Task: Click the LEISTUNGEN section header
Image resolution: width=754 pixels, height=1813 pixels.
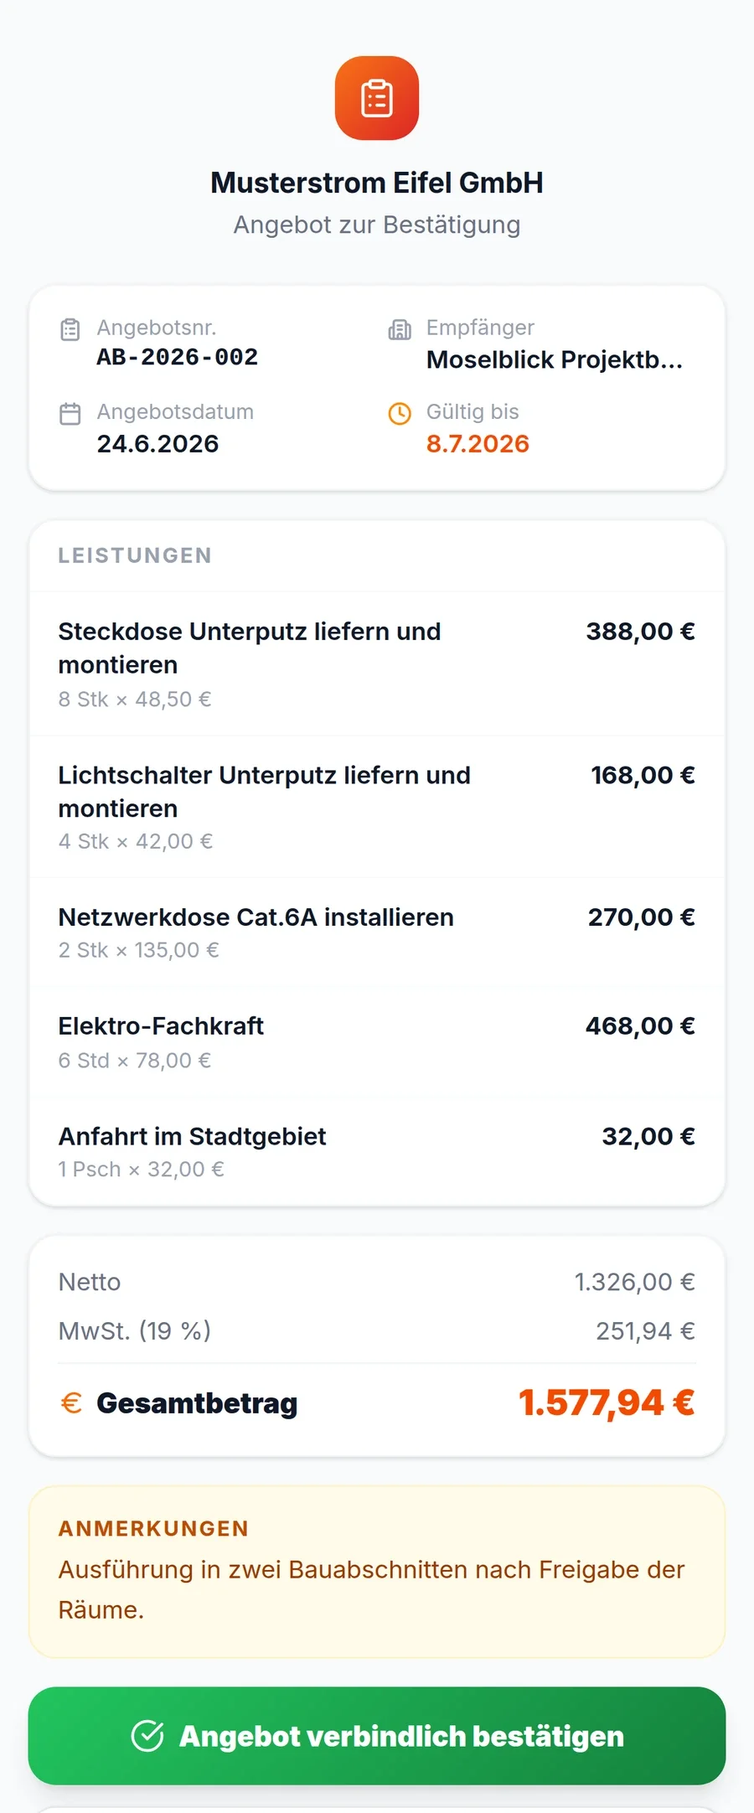Action: coord(135,555)
